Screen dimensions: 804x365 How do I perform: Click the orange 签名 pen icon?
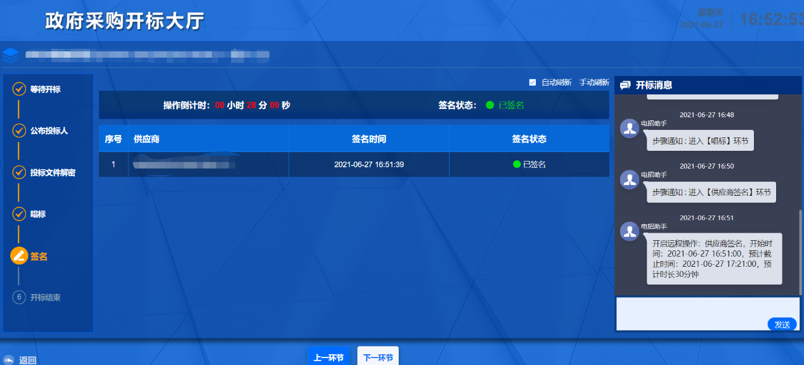pyautogui.click(x=19, y=256)
